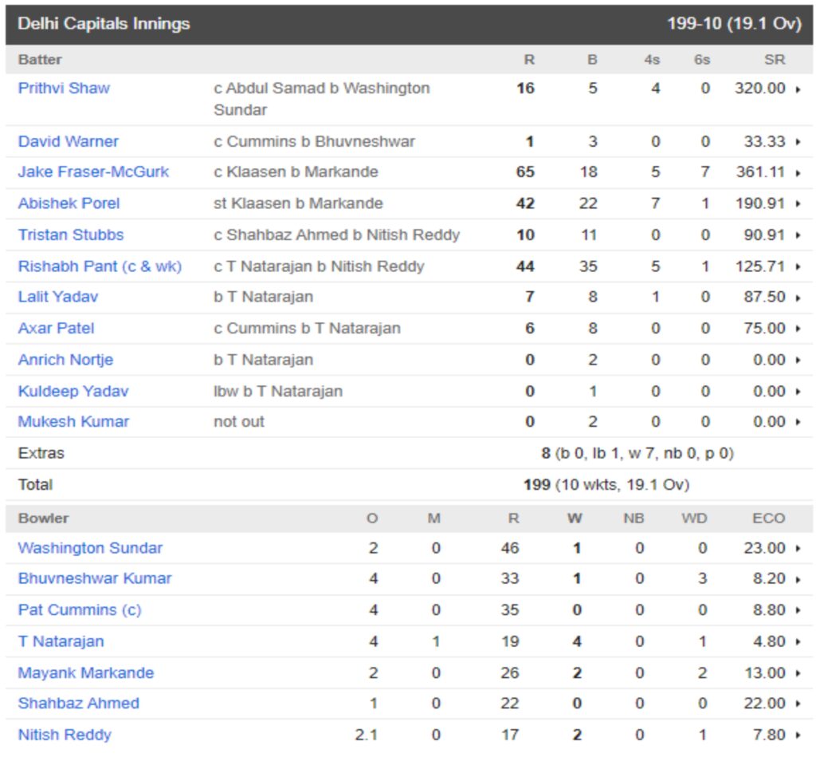
Task: Click economy value 23.00
Action: [764, 548]
